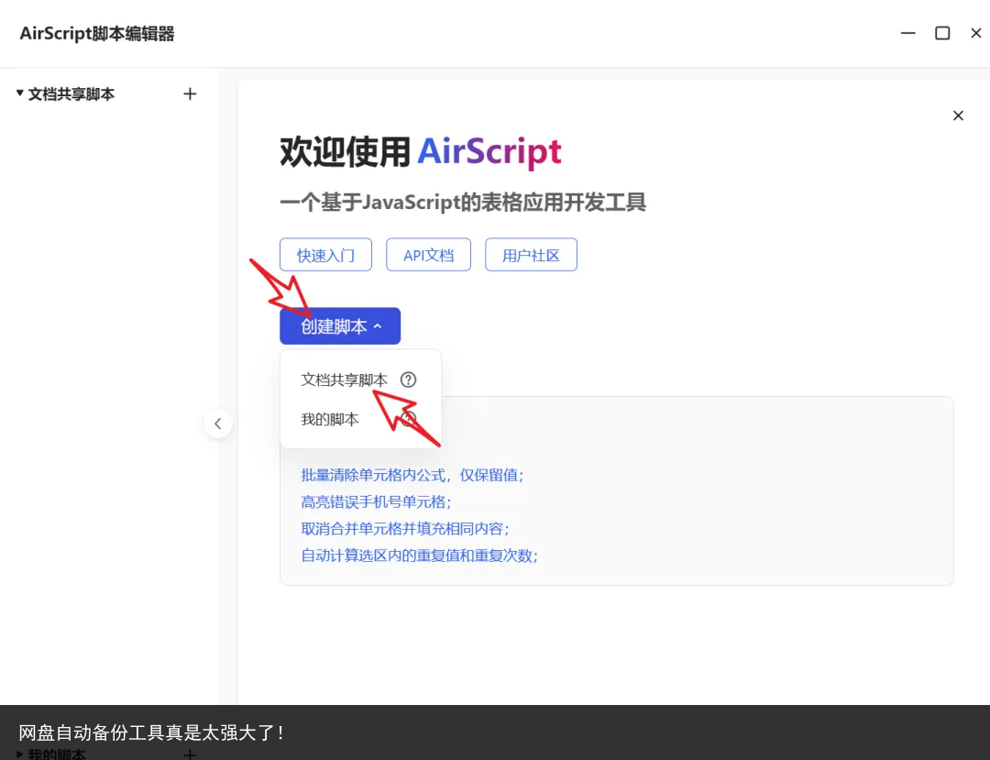Open the 快速入门 guide

click(x=325, y=255)
